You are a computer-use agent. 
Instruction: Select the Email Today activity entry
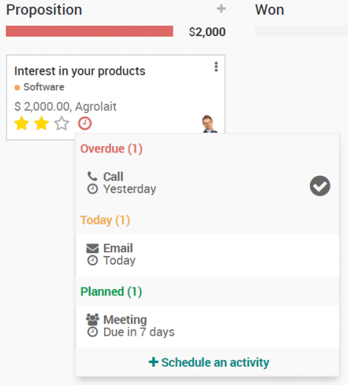click(x=207, y=256)
